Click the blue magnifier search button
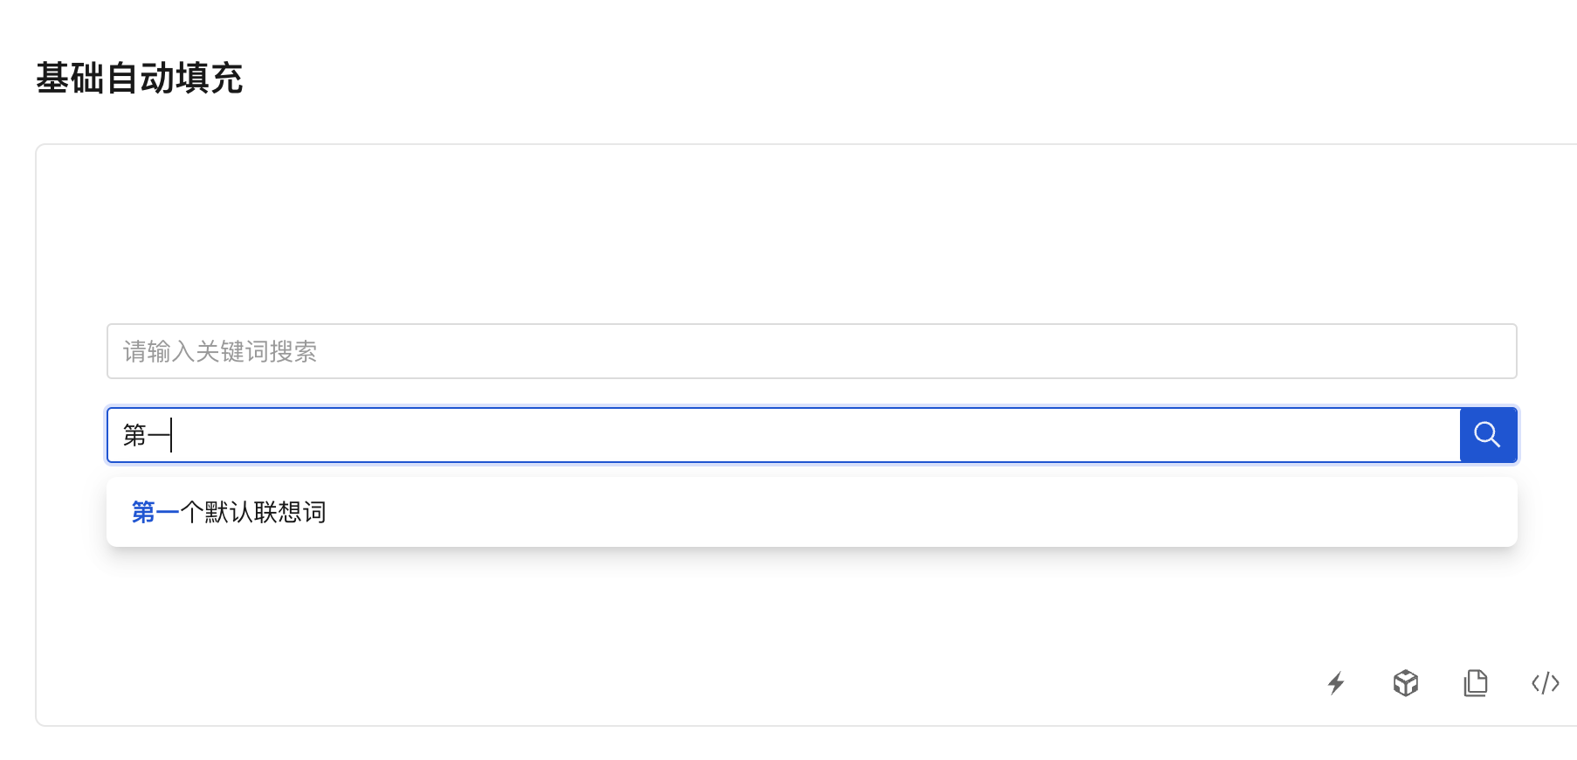Screen dimensions: 1577x760 point(1488,435)
